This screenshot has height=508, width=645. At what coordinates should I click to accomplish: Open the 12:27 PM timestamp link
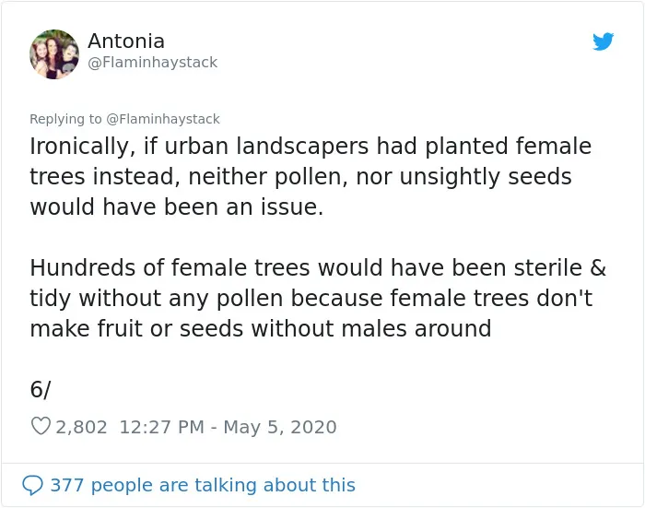pyautogui.click(x=161, y=427)
